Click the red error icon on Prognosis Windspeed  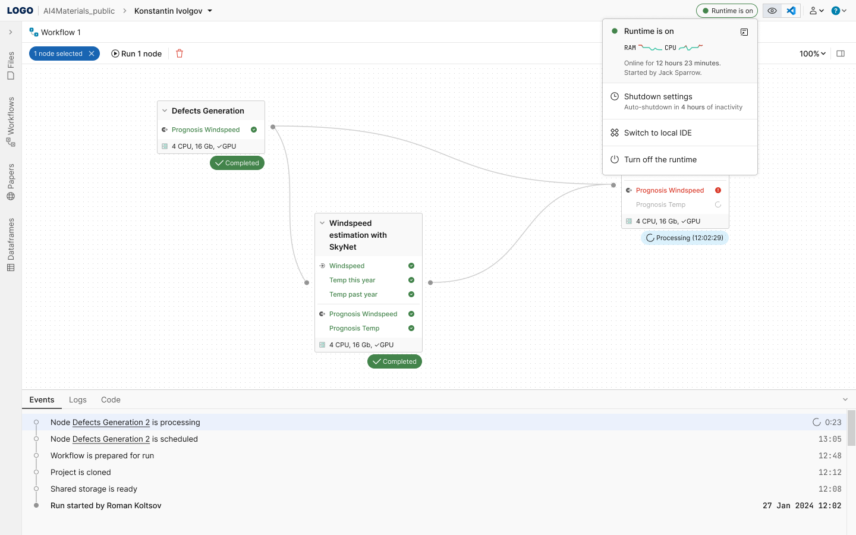tap(718, 190)
